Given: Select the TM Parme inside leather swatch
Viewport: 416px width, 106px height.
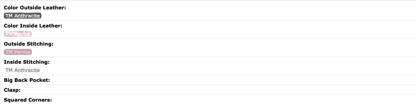Looking at the screenshot, I should click(18, 34).
